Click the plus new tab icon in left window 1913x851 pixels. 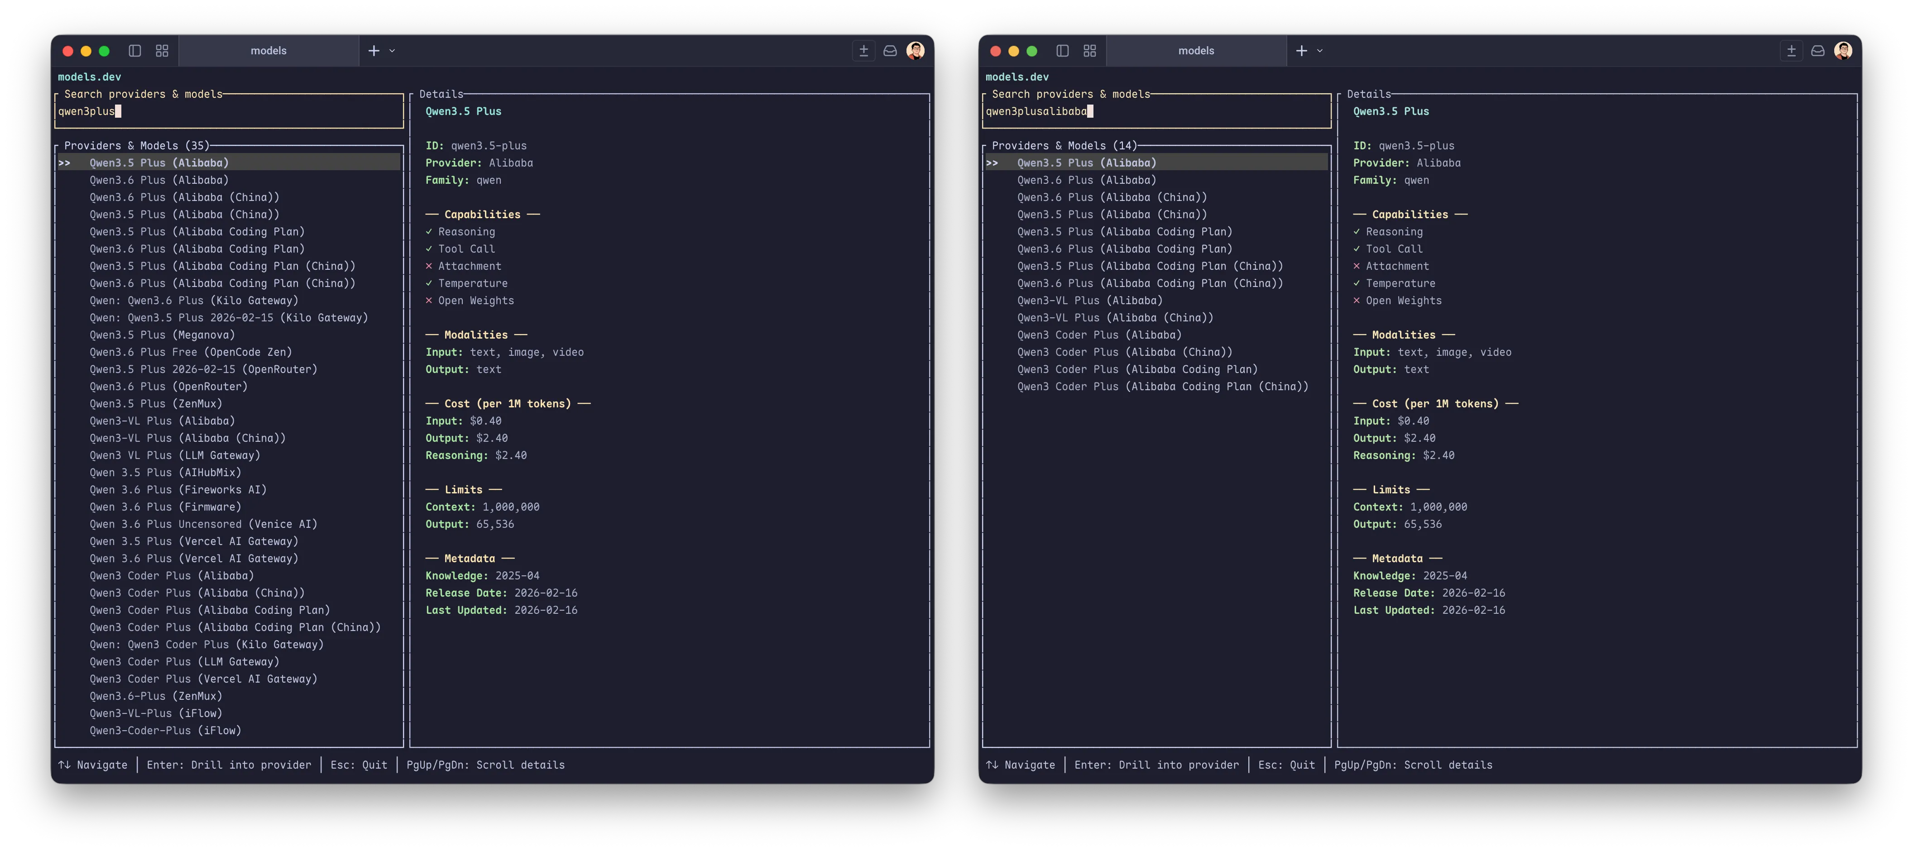click(x=374, y=51)
